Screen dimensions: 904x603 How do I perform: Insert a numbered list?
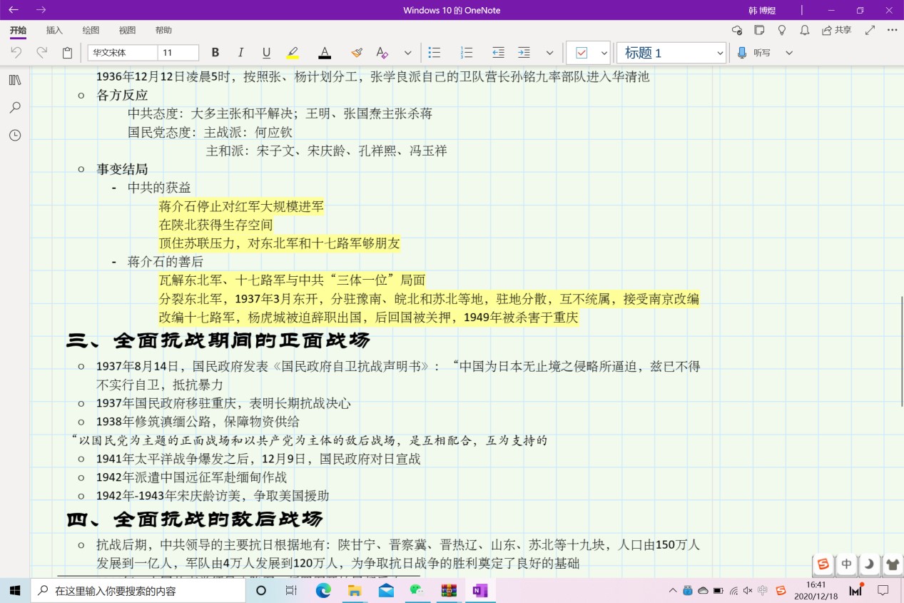[467, 53]
